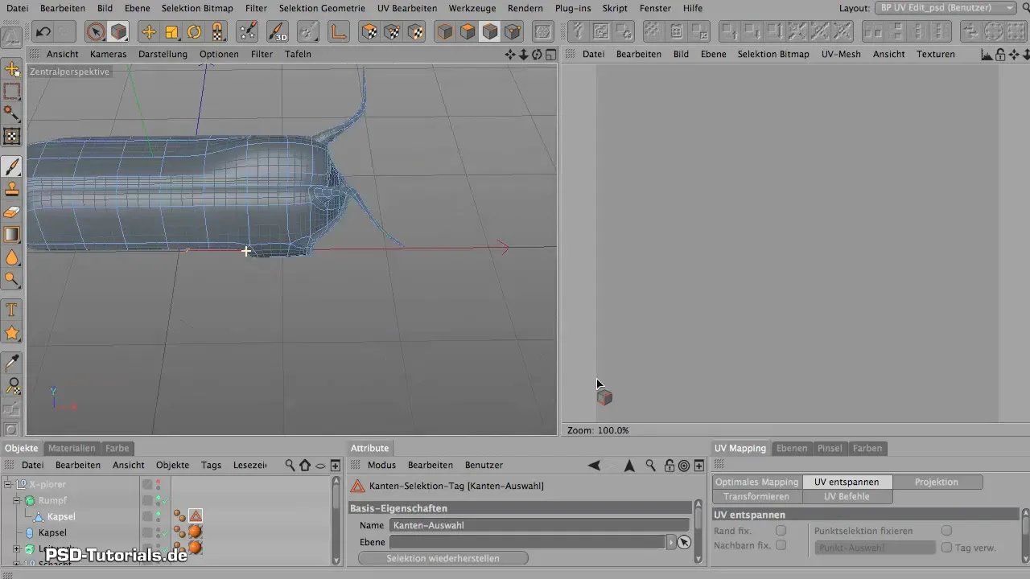Click the paint setup wizard icon

point(249,32)
